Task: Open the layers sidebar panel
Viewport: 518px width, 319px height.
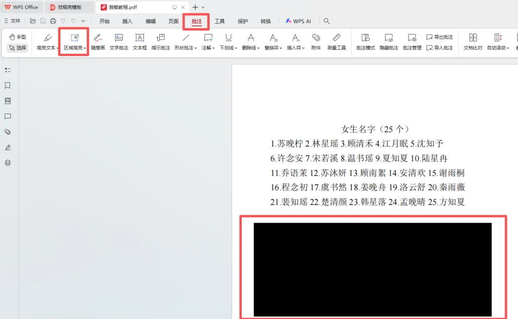Action: click(8, 163)
